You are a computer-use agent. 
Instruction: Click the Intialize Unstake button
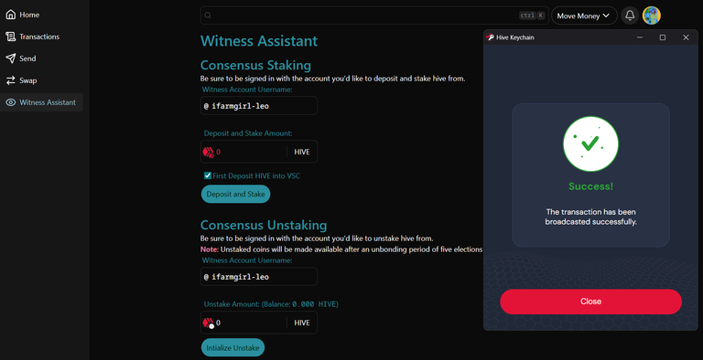[x=233, y=347]
